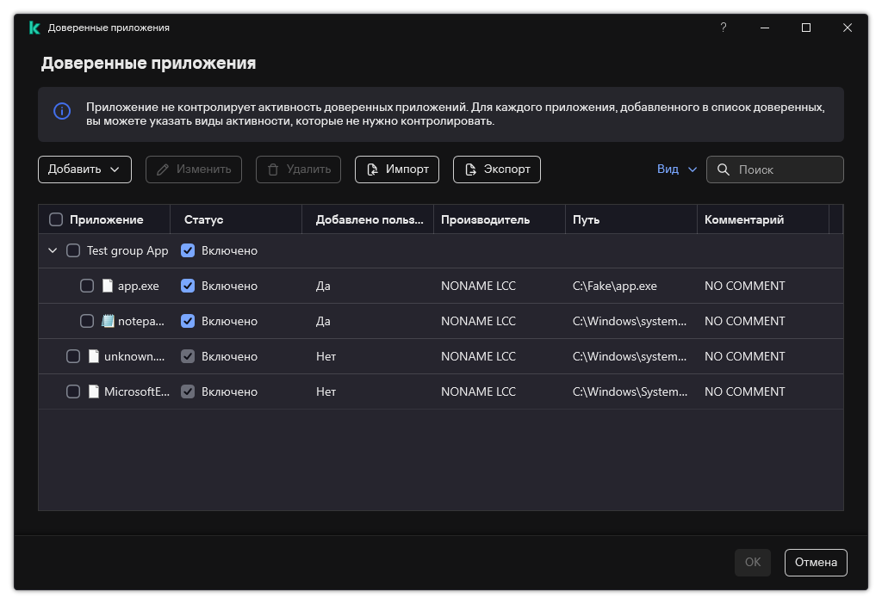882x604 pixels.
Task: Sort by the Путь column header
Action: pos(586,219)
